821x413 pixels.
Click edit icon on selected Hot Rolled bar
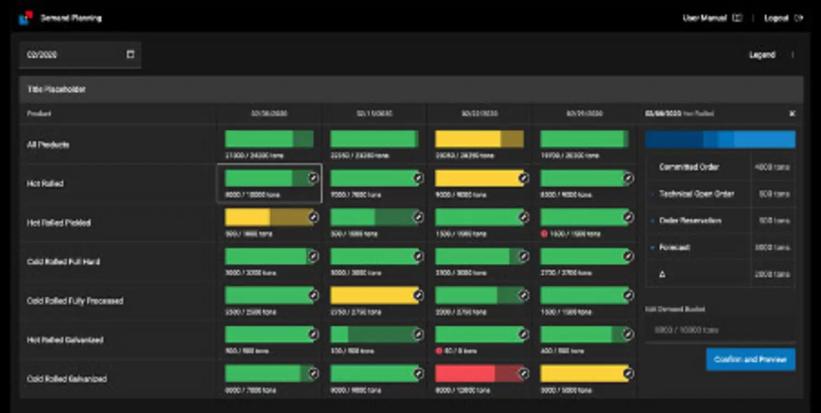click(313, 178)
